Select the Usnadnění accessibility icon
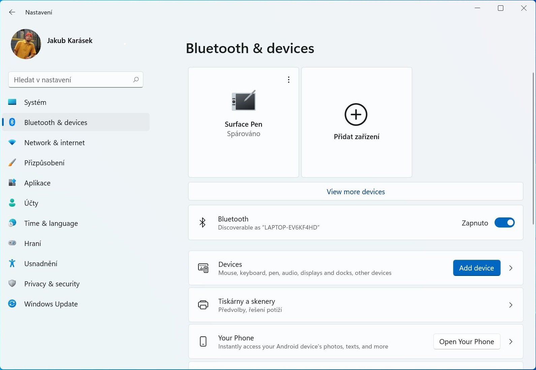 point(12,263)
